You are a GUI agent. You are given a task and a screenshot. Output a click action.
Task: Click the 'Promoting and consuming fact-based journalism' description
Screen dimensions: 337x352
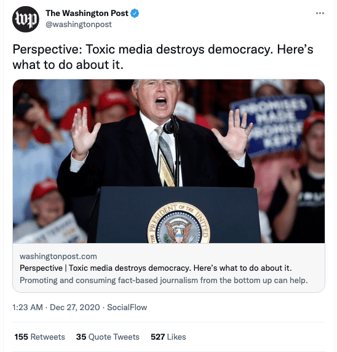point(164,280)
